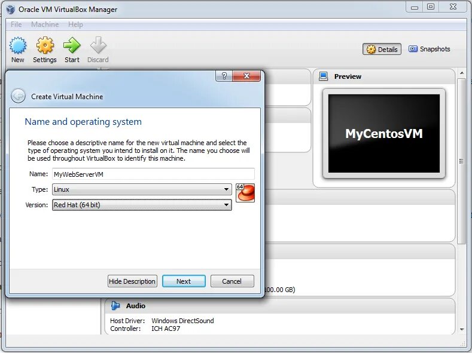The image size is (472, 353).
Task: Maximize the VirtualBox Manager window
Action: 431,7
